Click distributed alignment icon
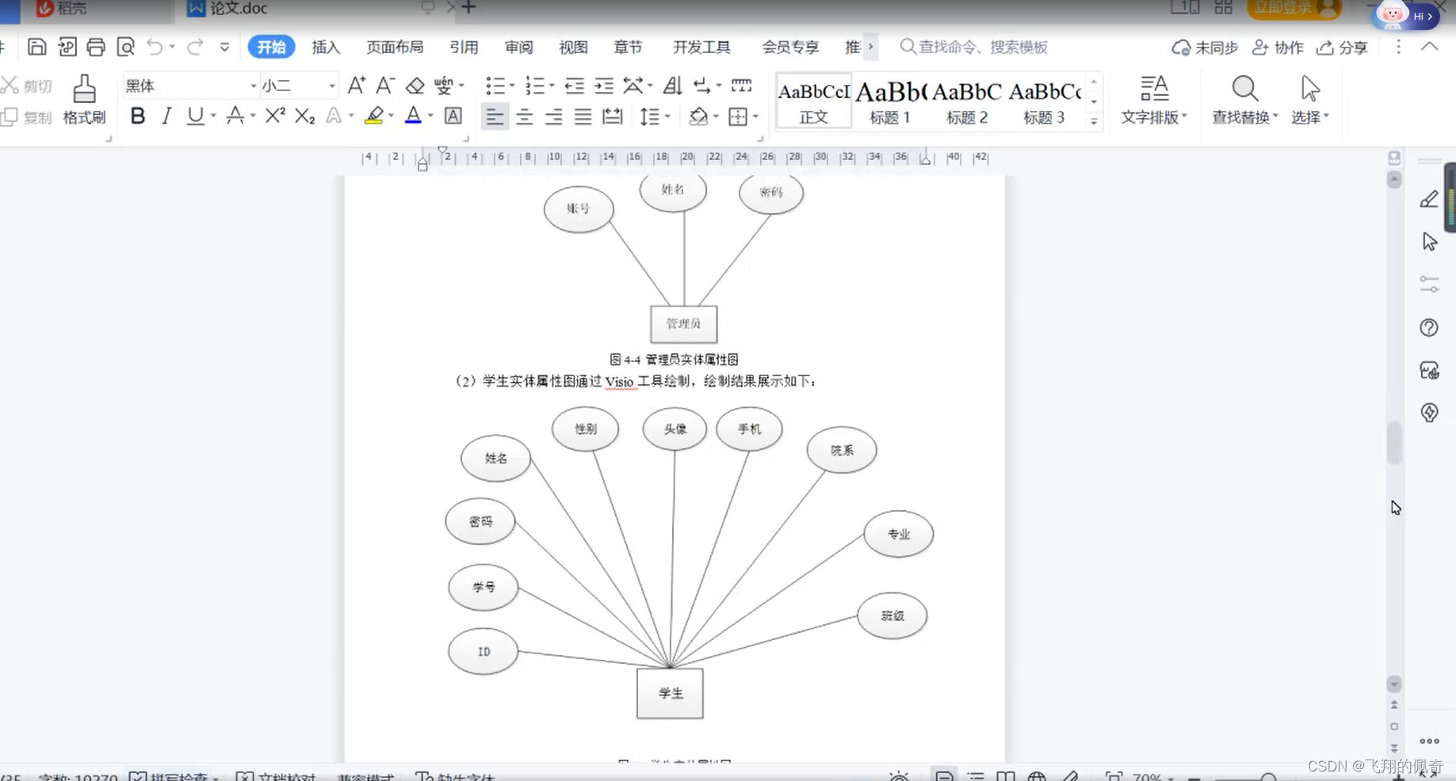Screen dimensions: 1456x781 (x=613, y=117)
